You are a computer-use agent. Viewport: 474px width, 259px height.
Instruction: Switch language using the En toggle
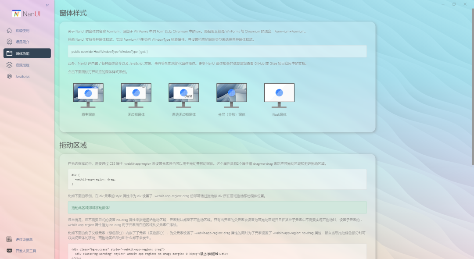pos(47,4)
